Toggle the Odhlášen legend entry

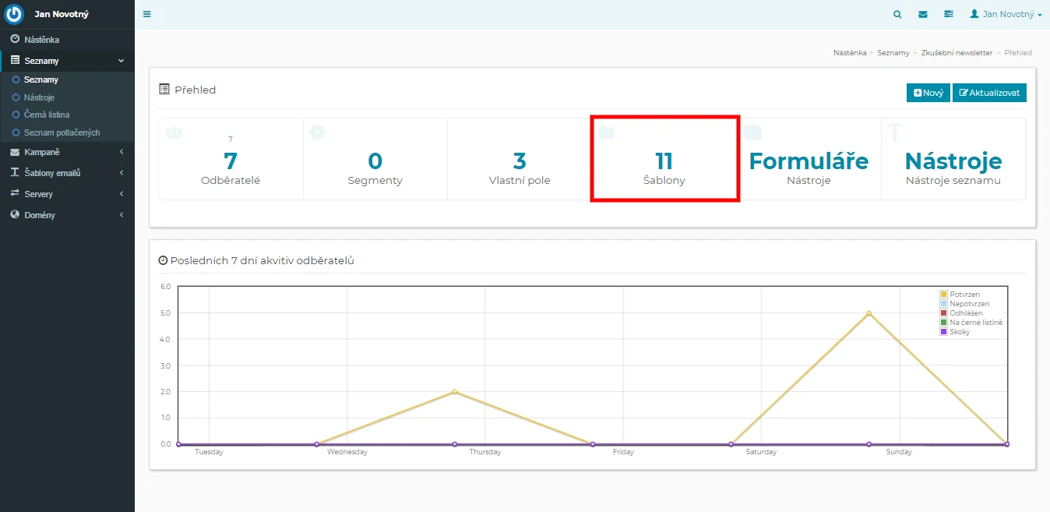(x=965, y=312)
